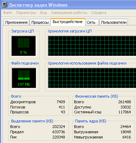Click the Загрузка ЦП group heading
Viewport: 136px width, 143px height.
[x=22, y=31]
